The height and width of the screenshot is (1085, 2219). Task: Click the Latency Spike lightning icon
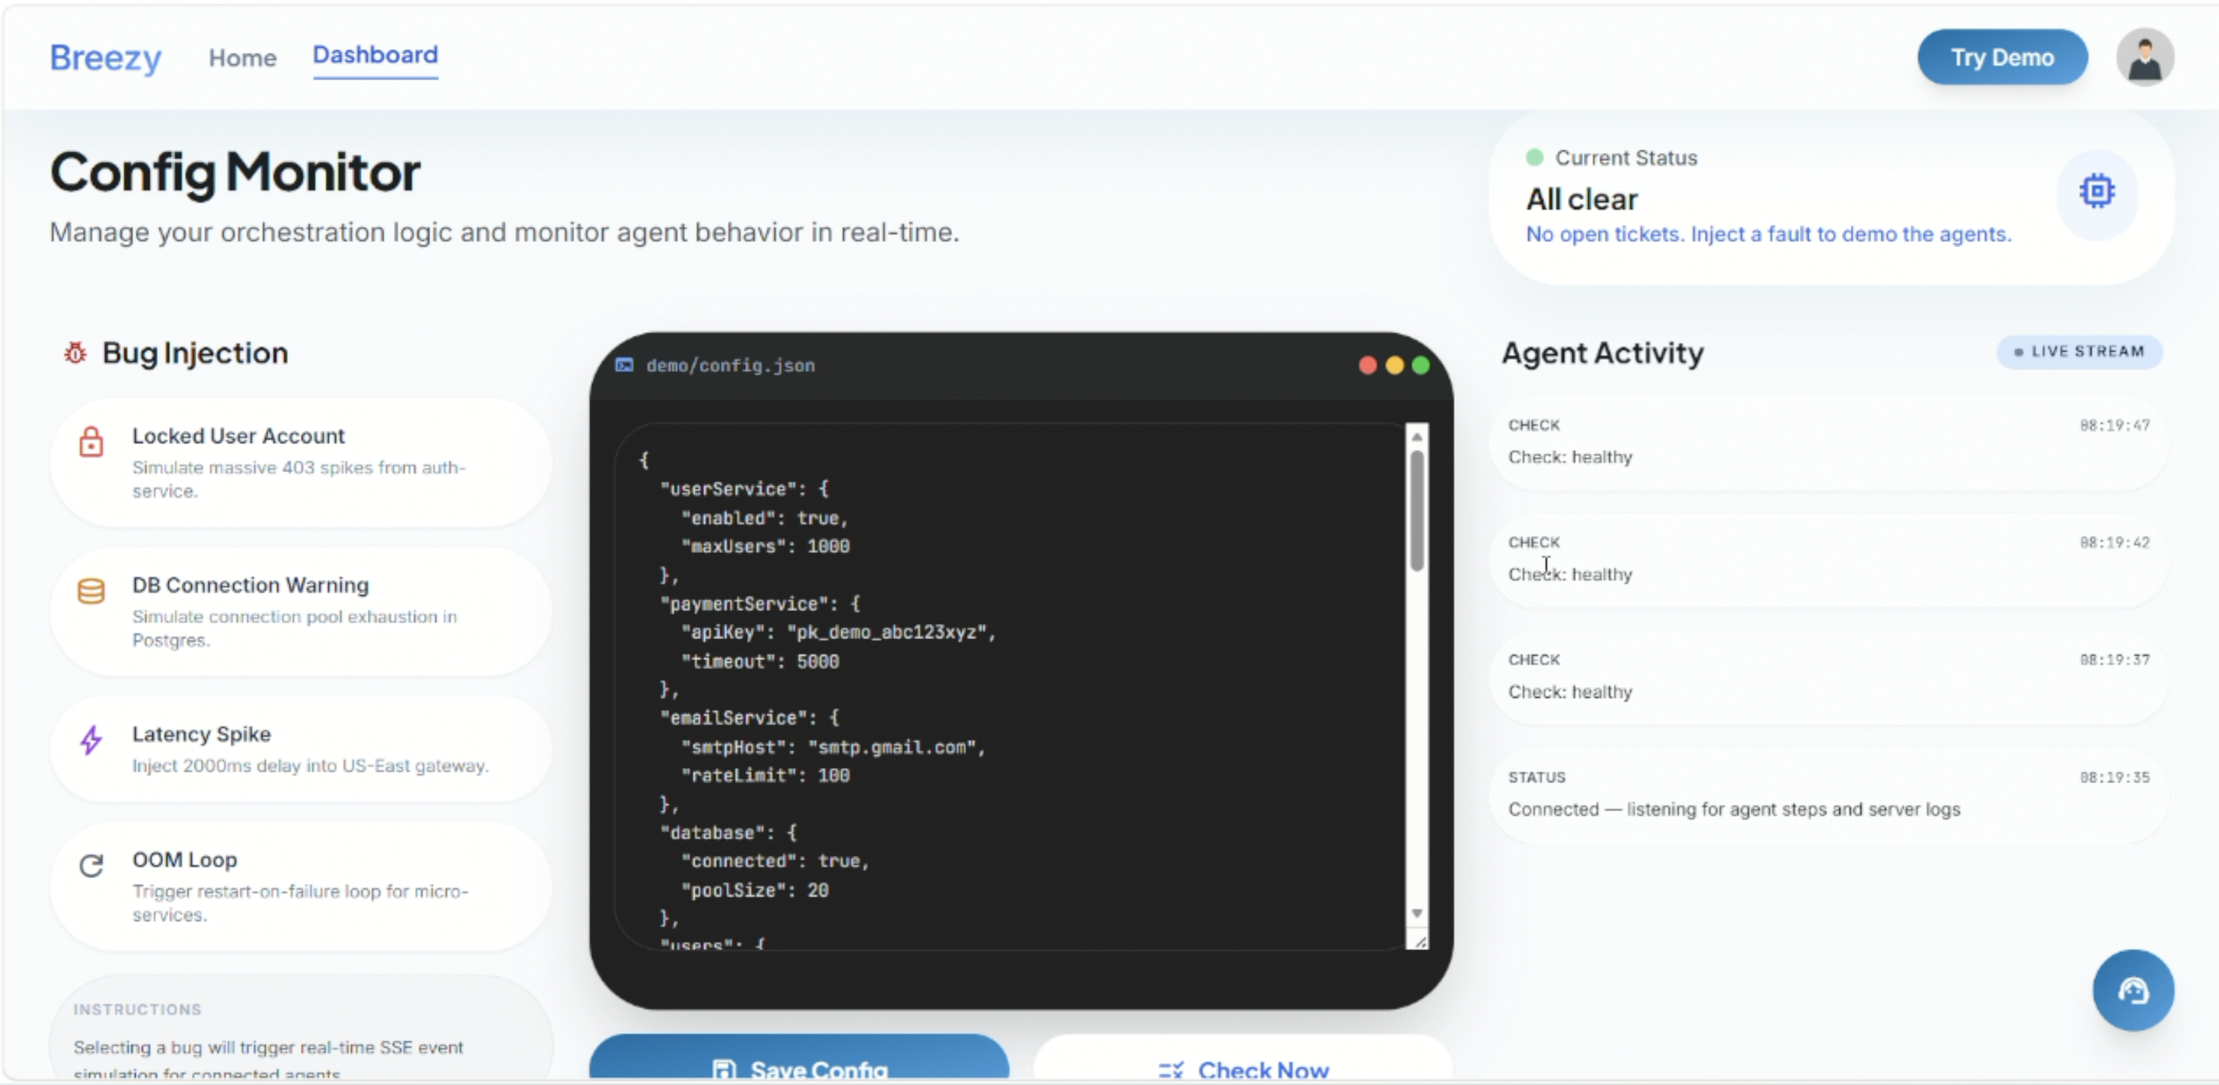click(x=91, y=740)
